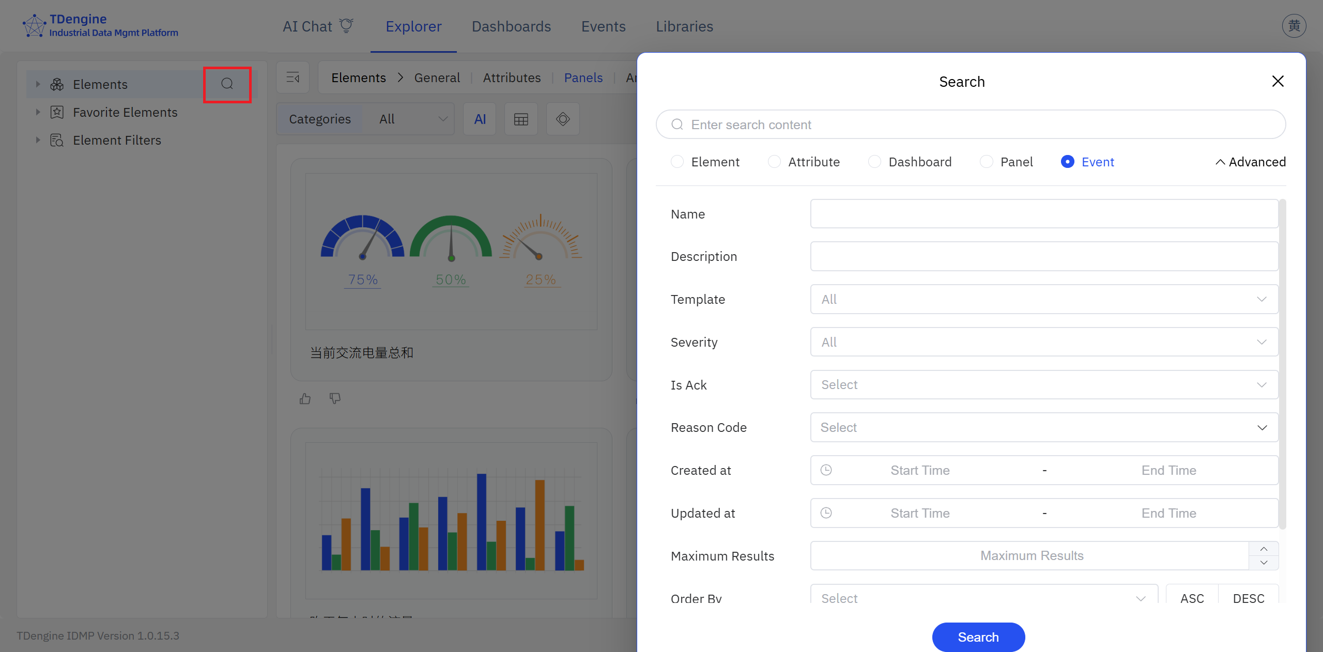Image resolution: width=1323 pixels, height=652 pixels.
Task: Select the Panel radio button
Action: tap(986, 162)
